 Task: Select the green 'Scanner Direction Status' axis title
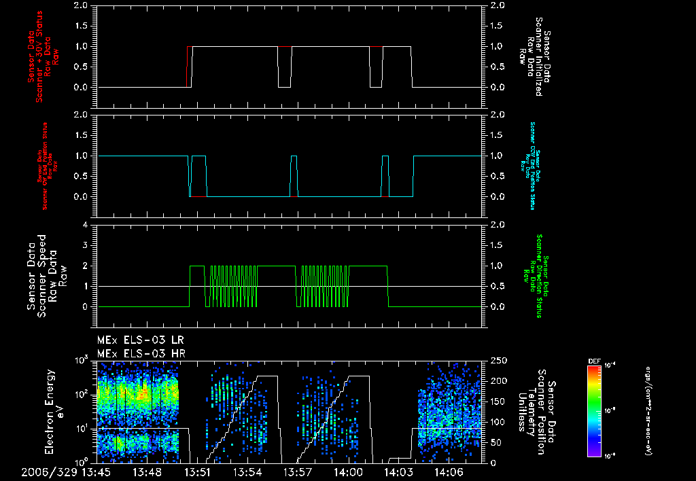coord(536,276)
